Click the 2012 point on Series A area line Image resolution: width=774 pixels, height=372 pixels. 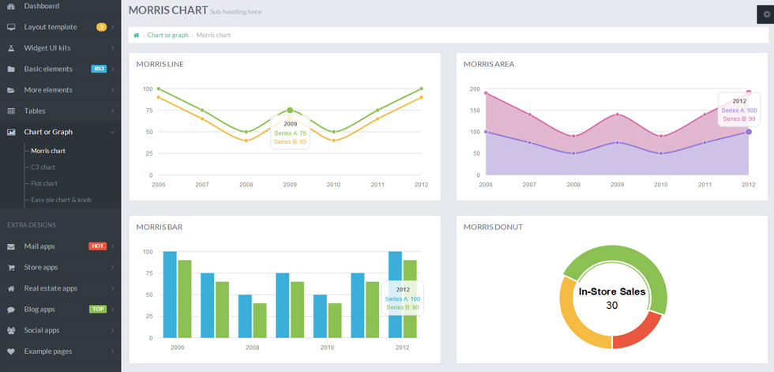(749, 132)
